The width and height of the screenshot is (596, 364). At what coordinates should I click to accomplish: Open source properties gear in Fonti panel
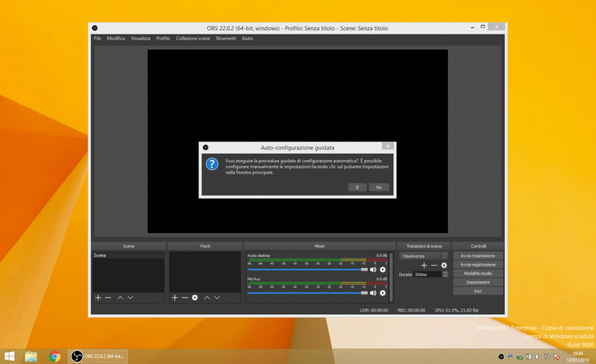pos(195,298)
